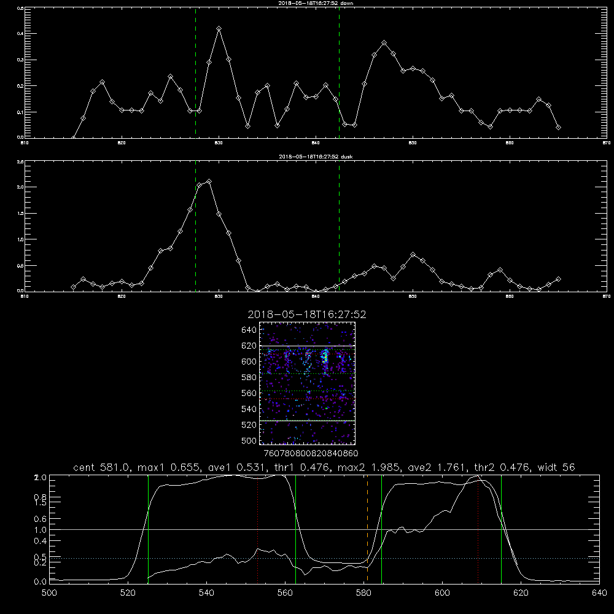Click y-axis label '2.0' on the dusk plot

(20, 187)
